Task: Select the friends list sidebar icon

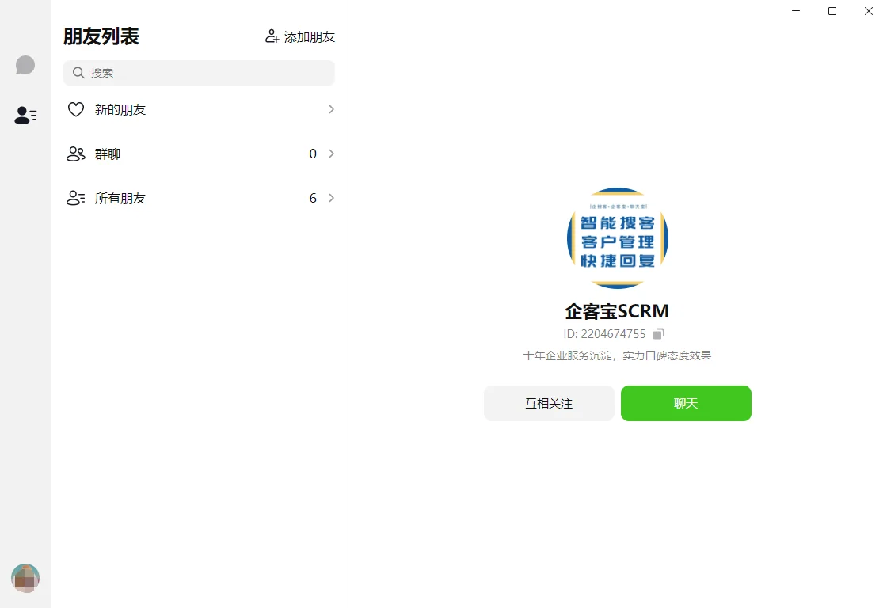Action: (25, 115)
